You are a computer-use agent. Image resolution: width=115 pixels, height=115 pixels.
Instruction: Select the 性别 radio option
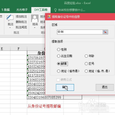59,50
